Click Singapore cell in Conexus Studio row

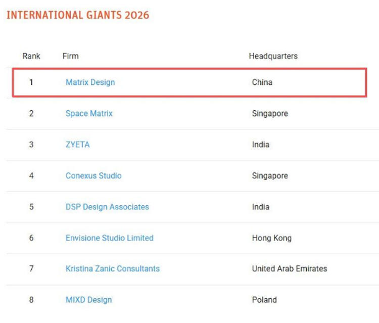tap(270, 176)
